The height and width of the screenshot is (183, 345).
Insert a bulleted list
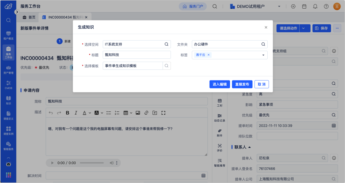pos(109,113)
